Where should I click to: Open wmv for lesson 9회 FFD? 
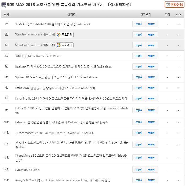151,110
